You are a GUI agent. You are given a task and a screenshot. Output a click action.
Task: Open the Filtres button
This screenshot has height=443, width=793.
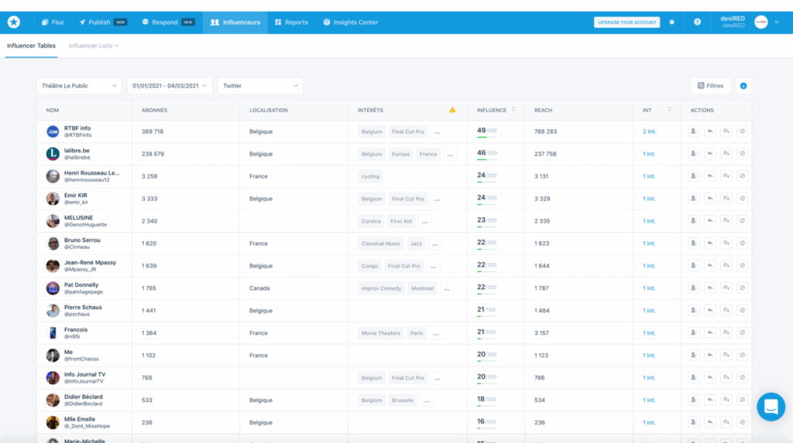point(710,86)
